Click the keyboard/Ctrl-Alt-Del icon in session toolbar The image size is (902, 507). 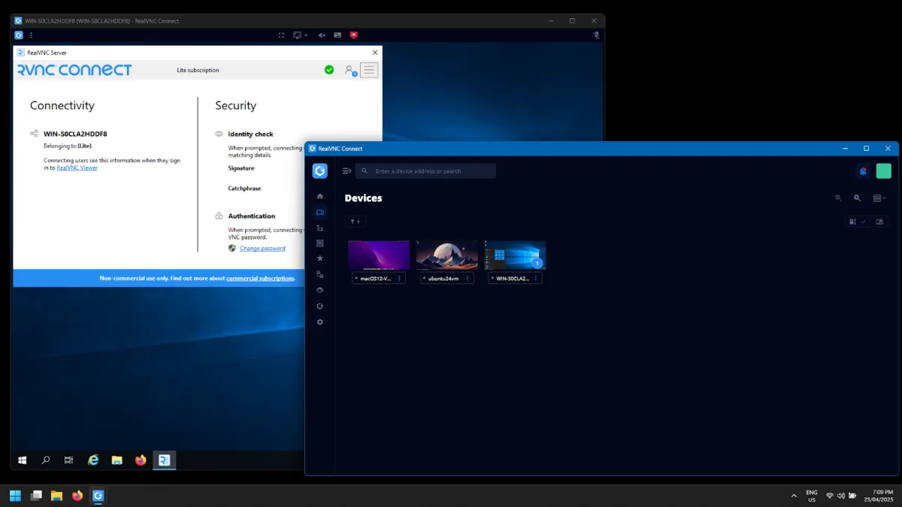(x=337, y=35)
